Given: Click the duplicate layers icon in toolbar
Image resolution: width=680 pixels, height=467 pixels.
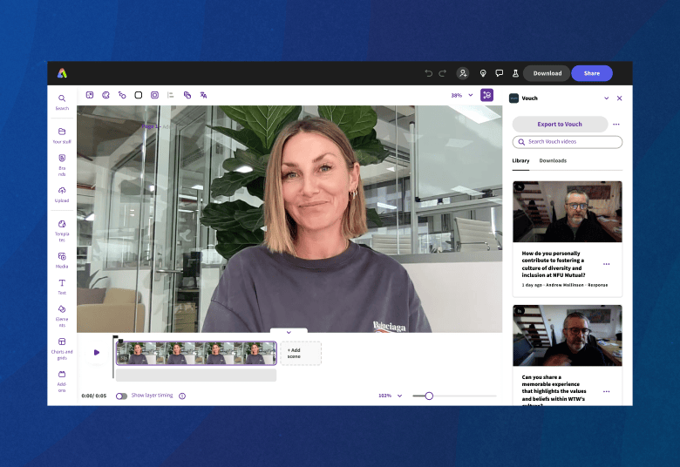Looking at the screenshot, I should 187,95.
